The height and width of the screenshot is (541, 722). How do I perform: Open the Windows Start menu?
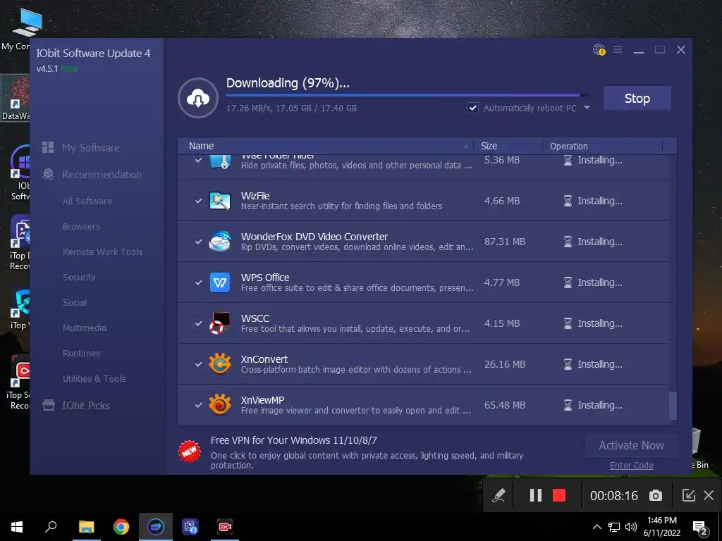click(x=17, y=527)
